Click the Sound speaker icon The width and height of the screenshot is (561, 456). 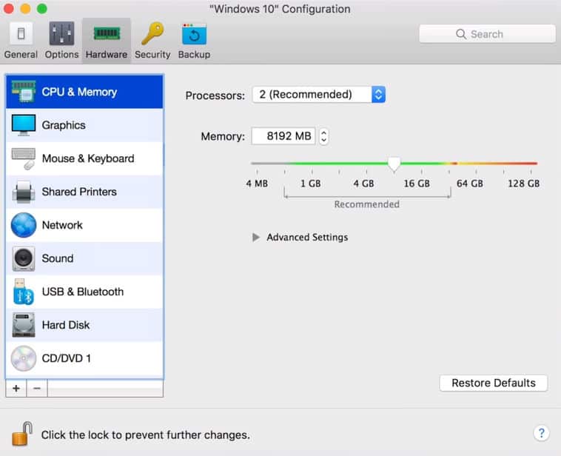23,258
